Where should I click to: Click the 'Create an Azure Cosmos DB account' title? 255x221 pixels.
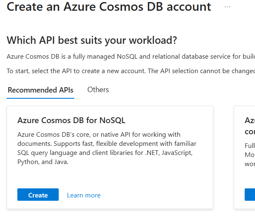click(x=109, y=7)
